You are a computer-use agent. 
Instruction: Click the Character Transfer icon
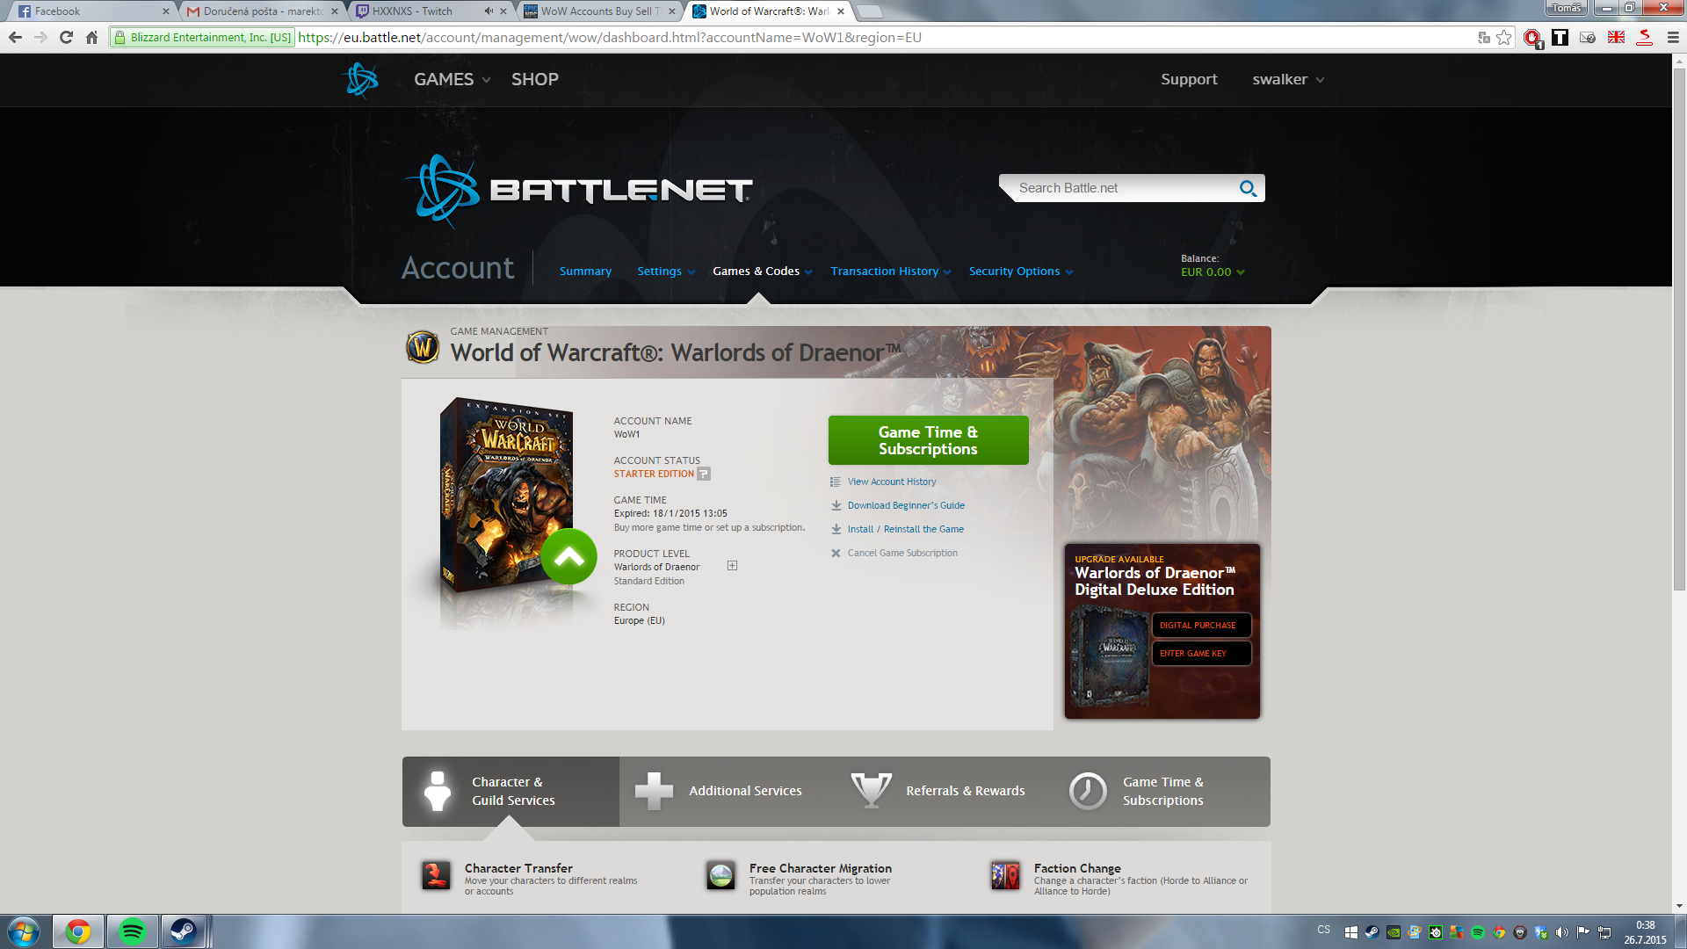(436, 875)
